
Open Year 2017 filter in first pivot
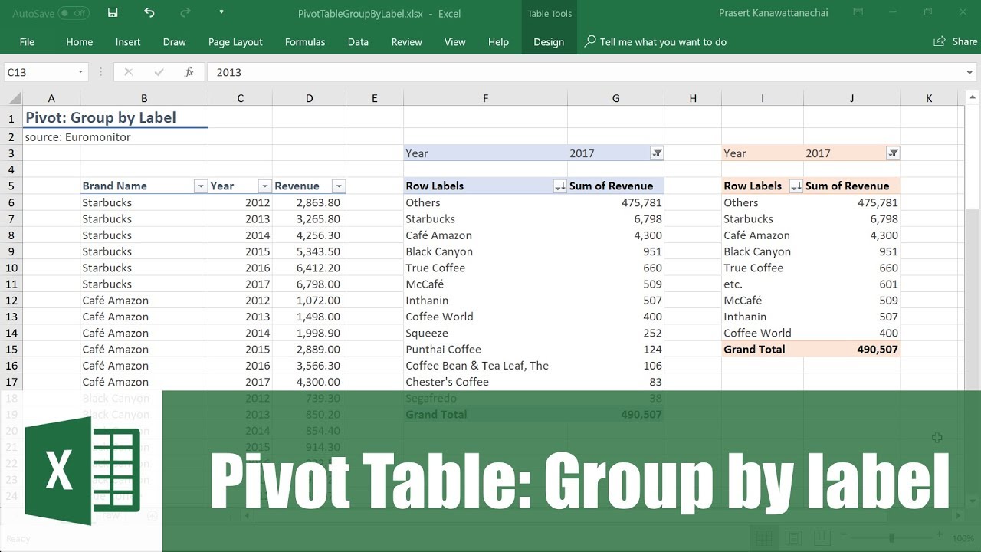(x=657, y=153)
